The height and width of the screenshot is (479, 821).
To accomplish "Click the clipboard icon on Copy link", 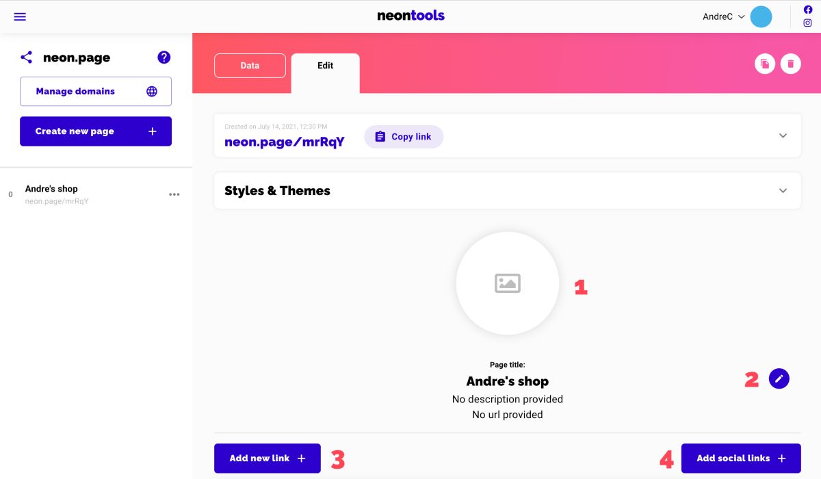I will (x=380, y=136).
